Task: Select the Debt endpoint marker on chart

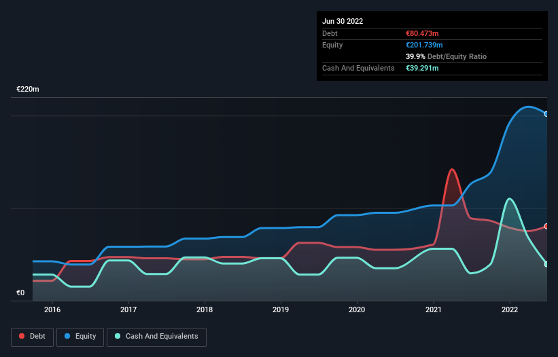Action: click(x=546, y=226)
